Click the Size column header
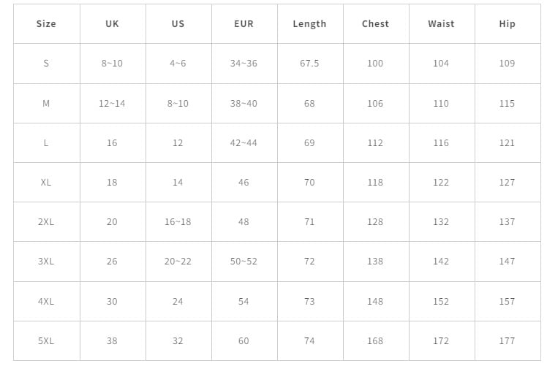The height and width of the screenshot is (366, 547). 46,23
